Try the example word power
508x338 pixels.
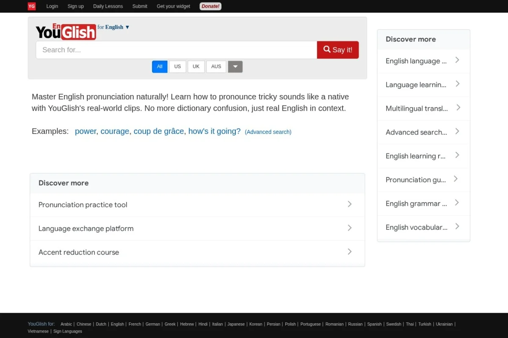tap(86, 131)
